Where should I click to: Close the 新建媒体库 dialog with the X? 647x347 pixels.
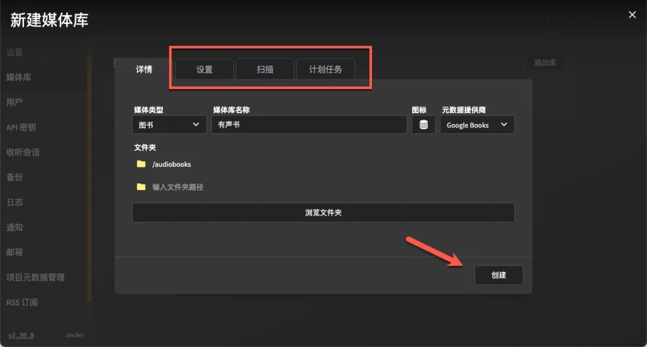click(x=632, y=15)
